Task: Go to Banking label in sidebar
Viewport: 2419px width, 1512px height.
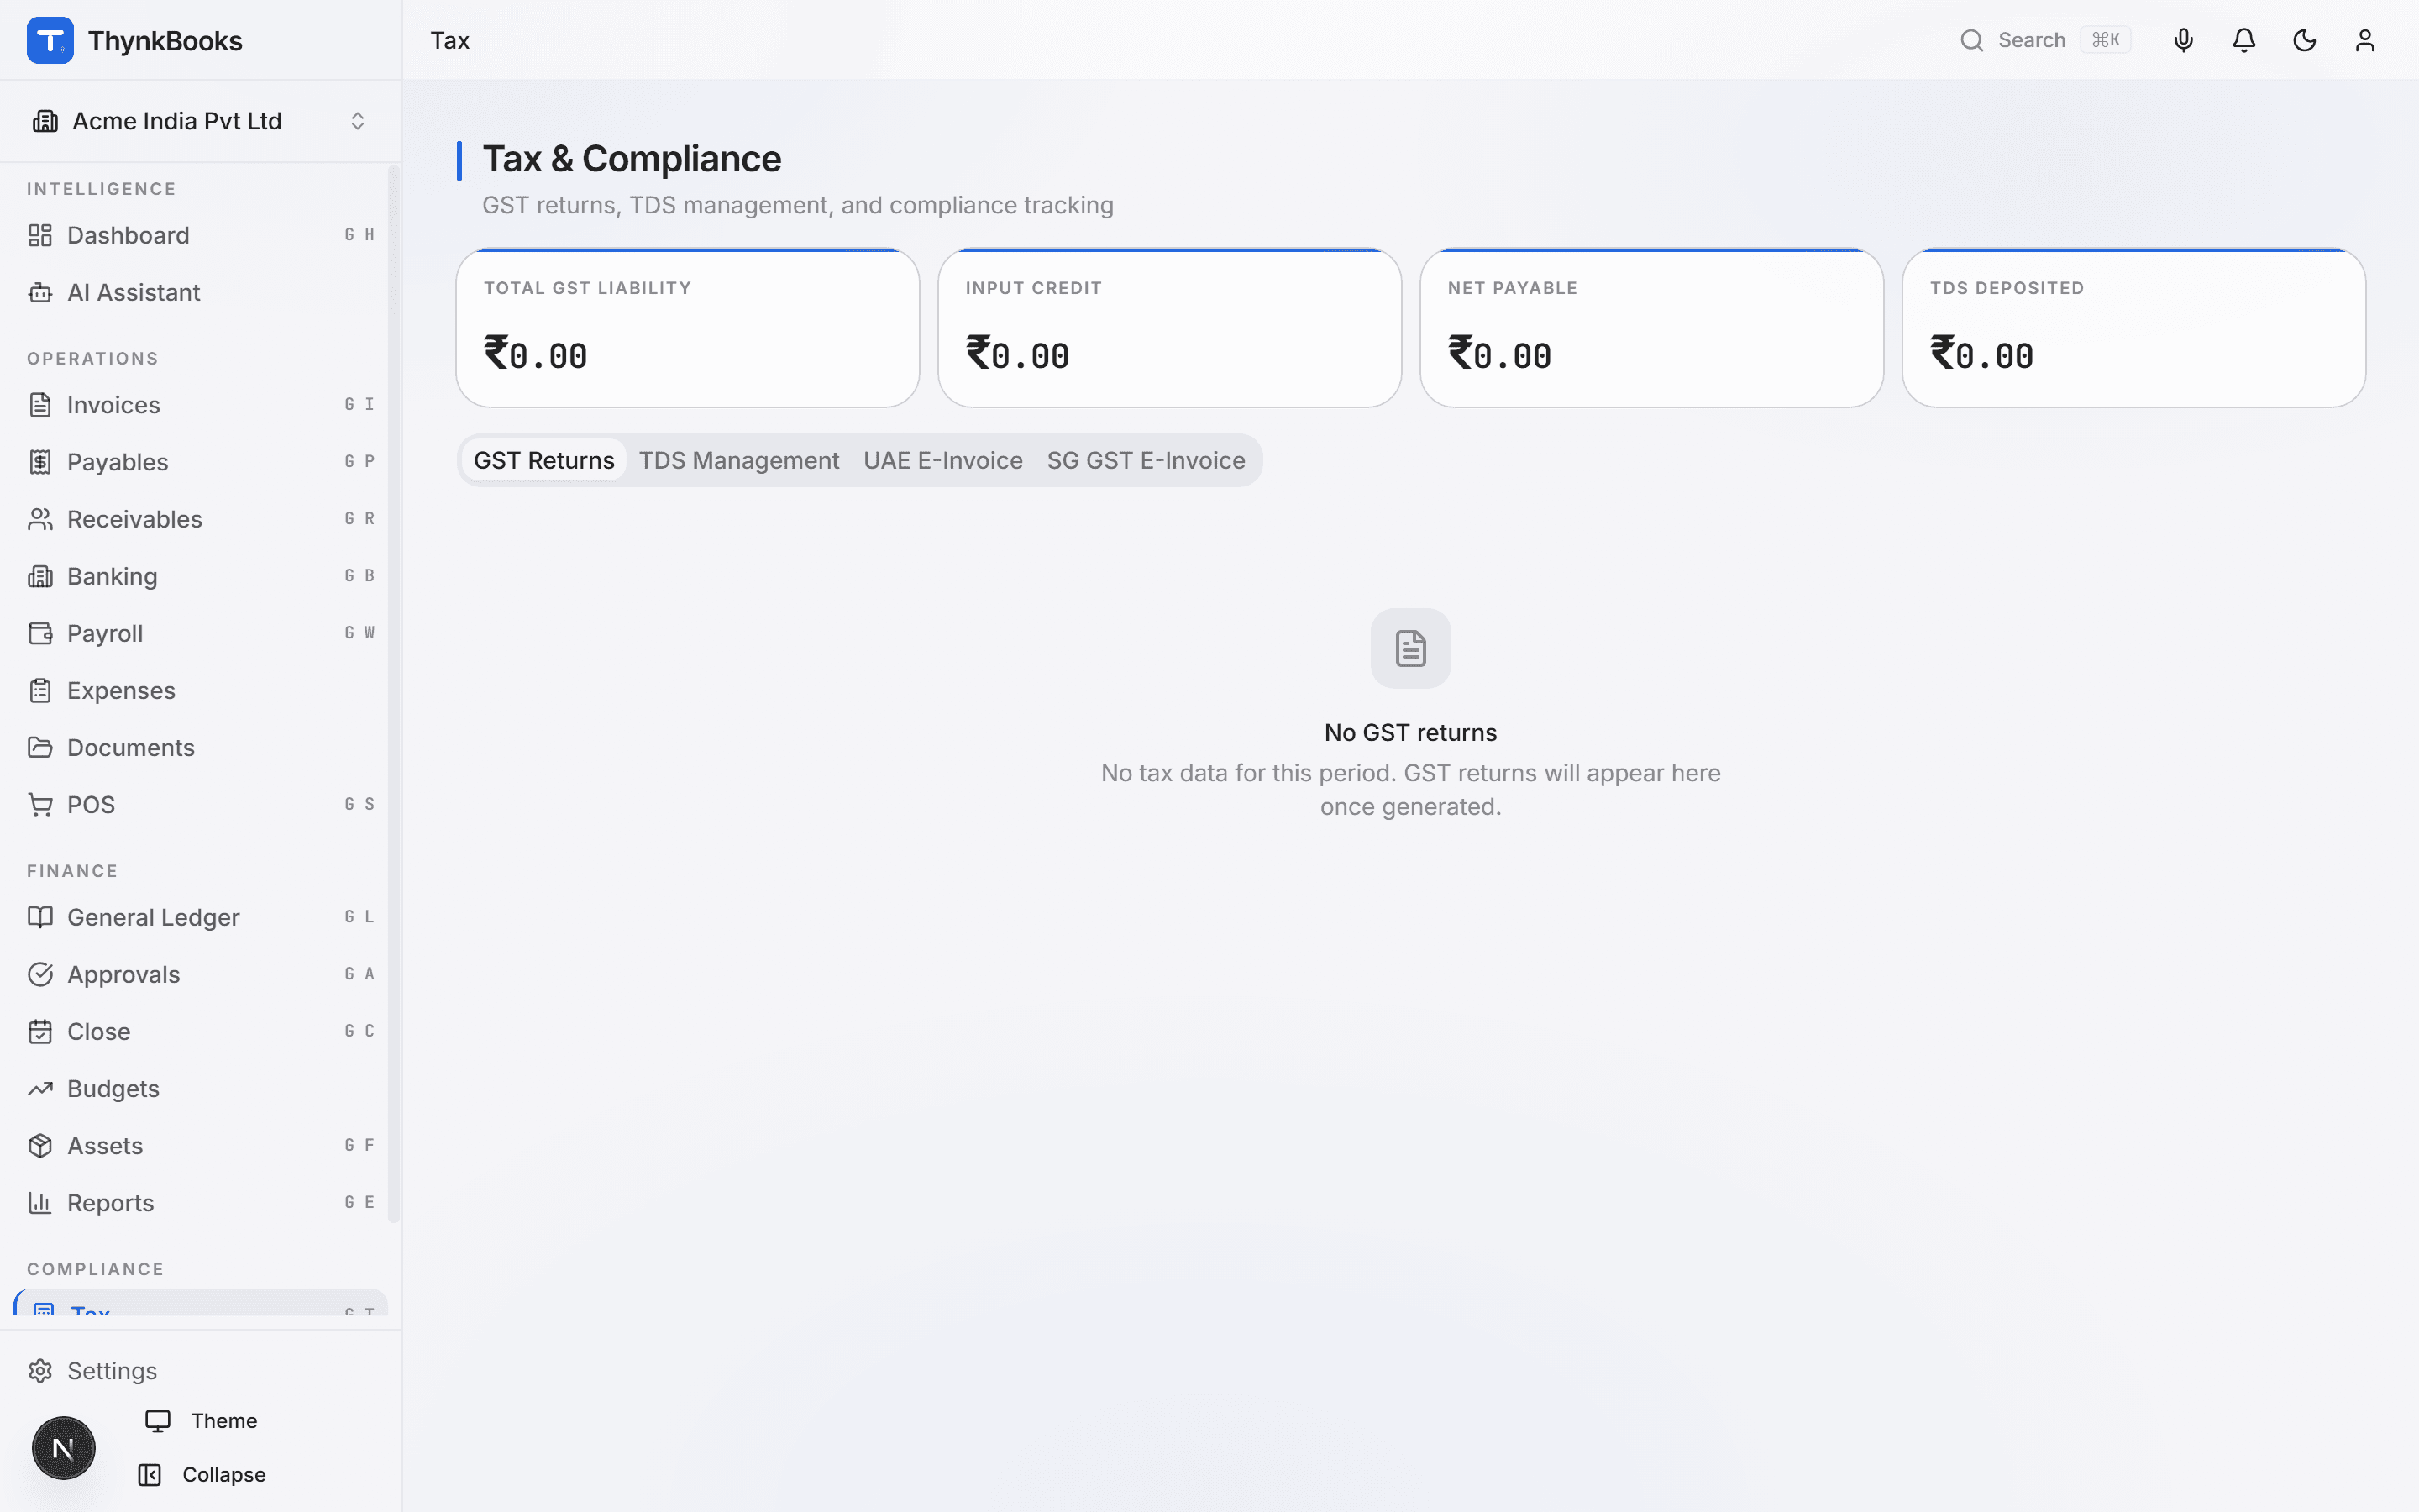Action: pos(112,576)
